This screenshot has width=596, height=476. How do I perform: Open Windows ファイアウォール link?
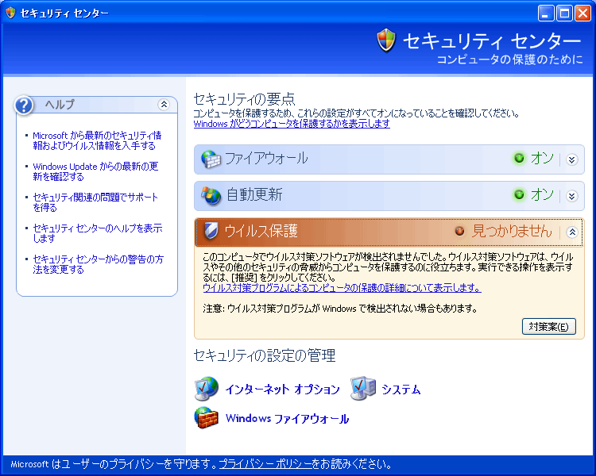[288, 418]
